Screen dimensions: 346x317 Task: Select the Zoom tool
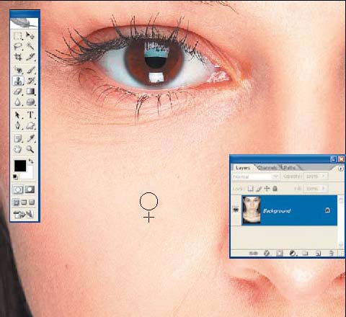30,149
